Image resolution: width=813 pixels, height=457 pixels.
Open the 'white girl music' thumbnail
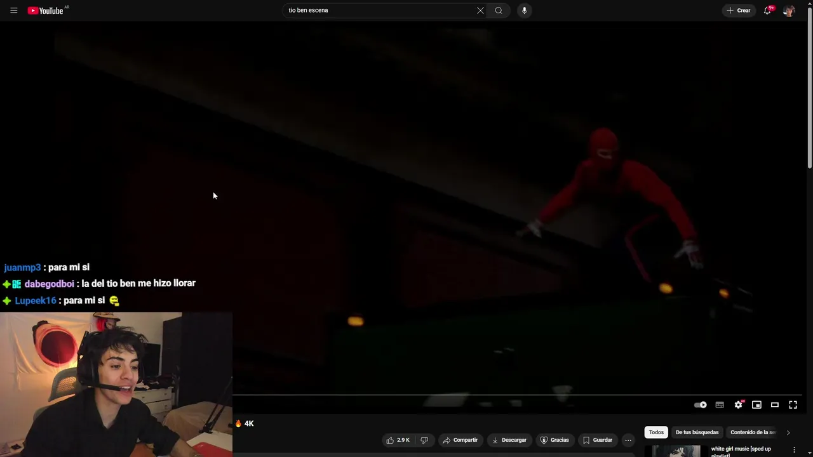click(676, 451)
